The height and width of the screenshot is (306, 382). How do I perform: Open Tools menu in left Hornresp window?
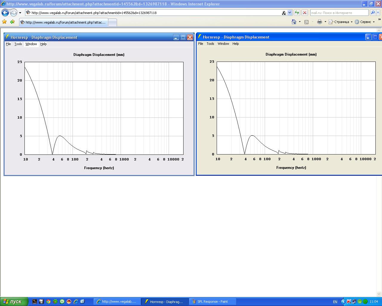point(18,44)
